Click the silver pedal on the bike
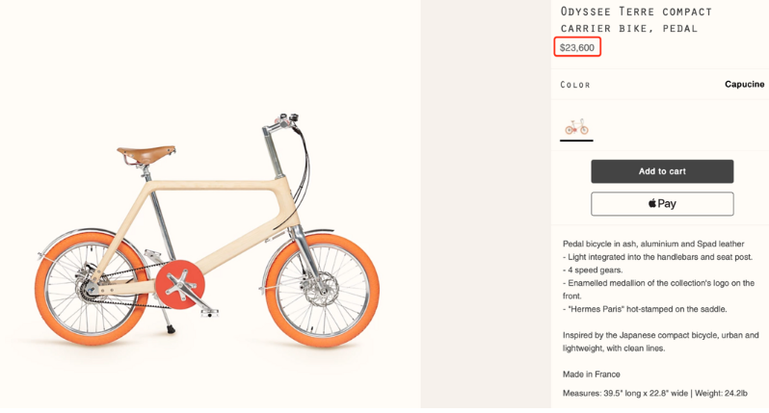 (210, 312)
